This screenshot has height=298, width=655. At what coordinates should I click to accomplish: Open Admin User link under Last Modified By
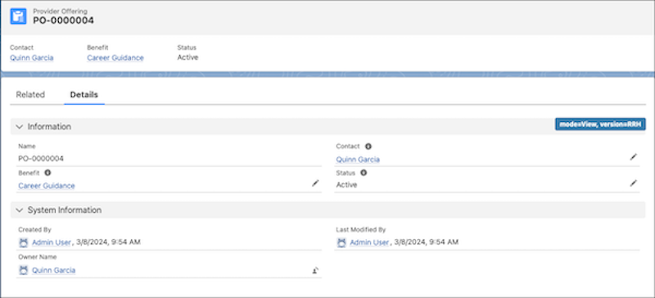[x=369, y=242]
